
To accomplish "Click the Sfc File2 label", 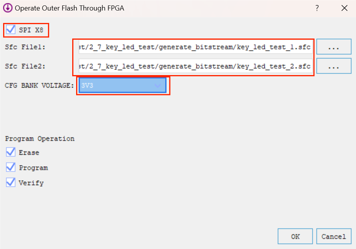I will (25, 66).
